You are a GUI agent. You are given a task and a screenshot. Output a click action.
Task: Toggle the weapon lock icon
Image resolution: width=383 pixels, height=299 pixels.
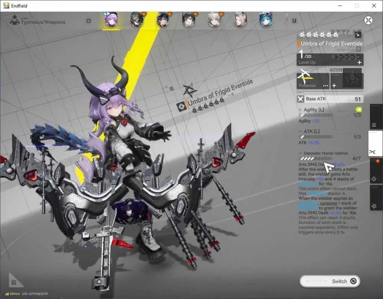358,35
